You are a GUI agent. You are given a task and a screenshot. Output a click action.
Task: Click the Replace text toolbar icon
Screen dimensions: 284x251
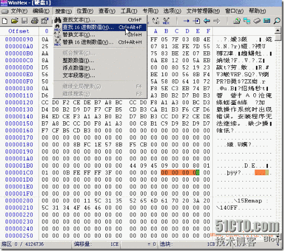155,21
